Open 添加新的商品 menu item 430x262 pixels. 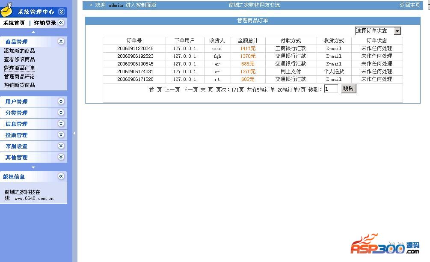coord(19,51)
